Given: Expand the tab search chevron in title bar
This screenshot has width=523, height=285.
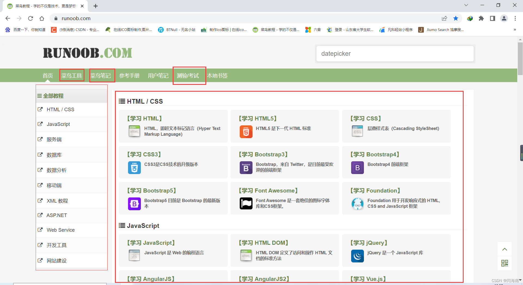Looking at the screenshot, I should 466,5.
